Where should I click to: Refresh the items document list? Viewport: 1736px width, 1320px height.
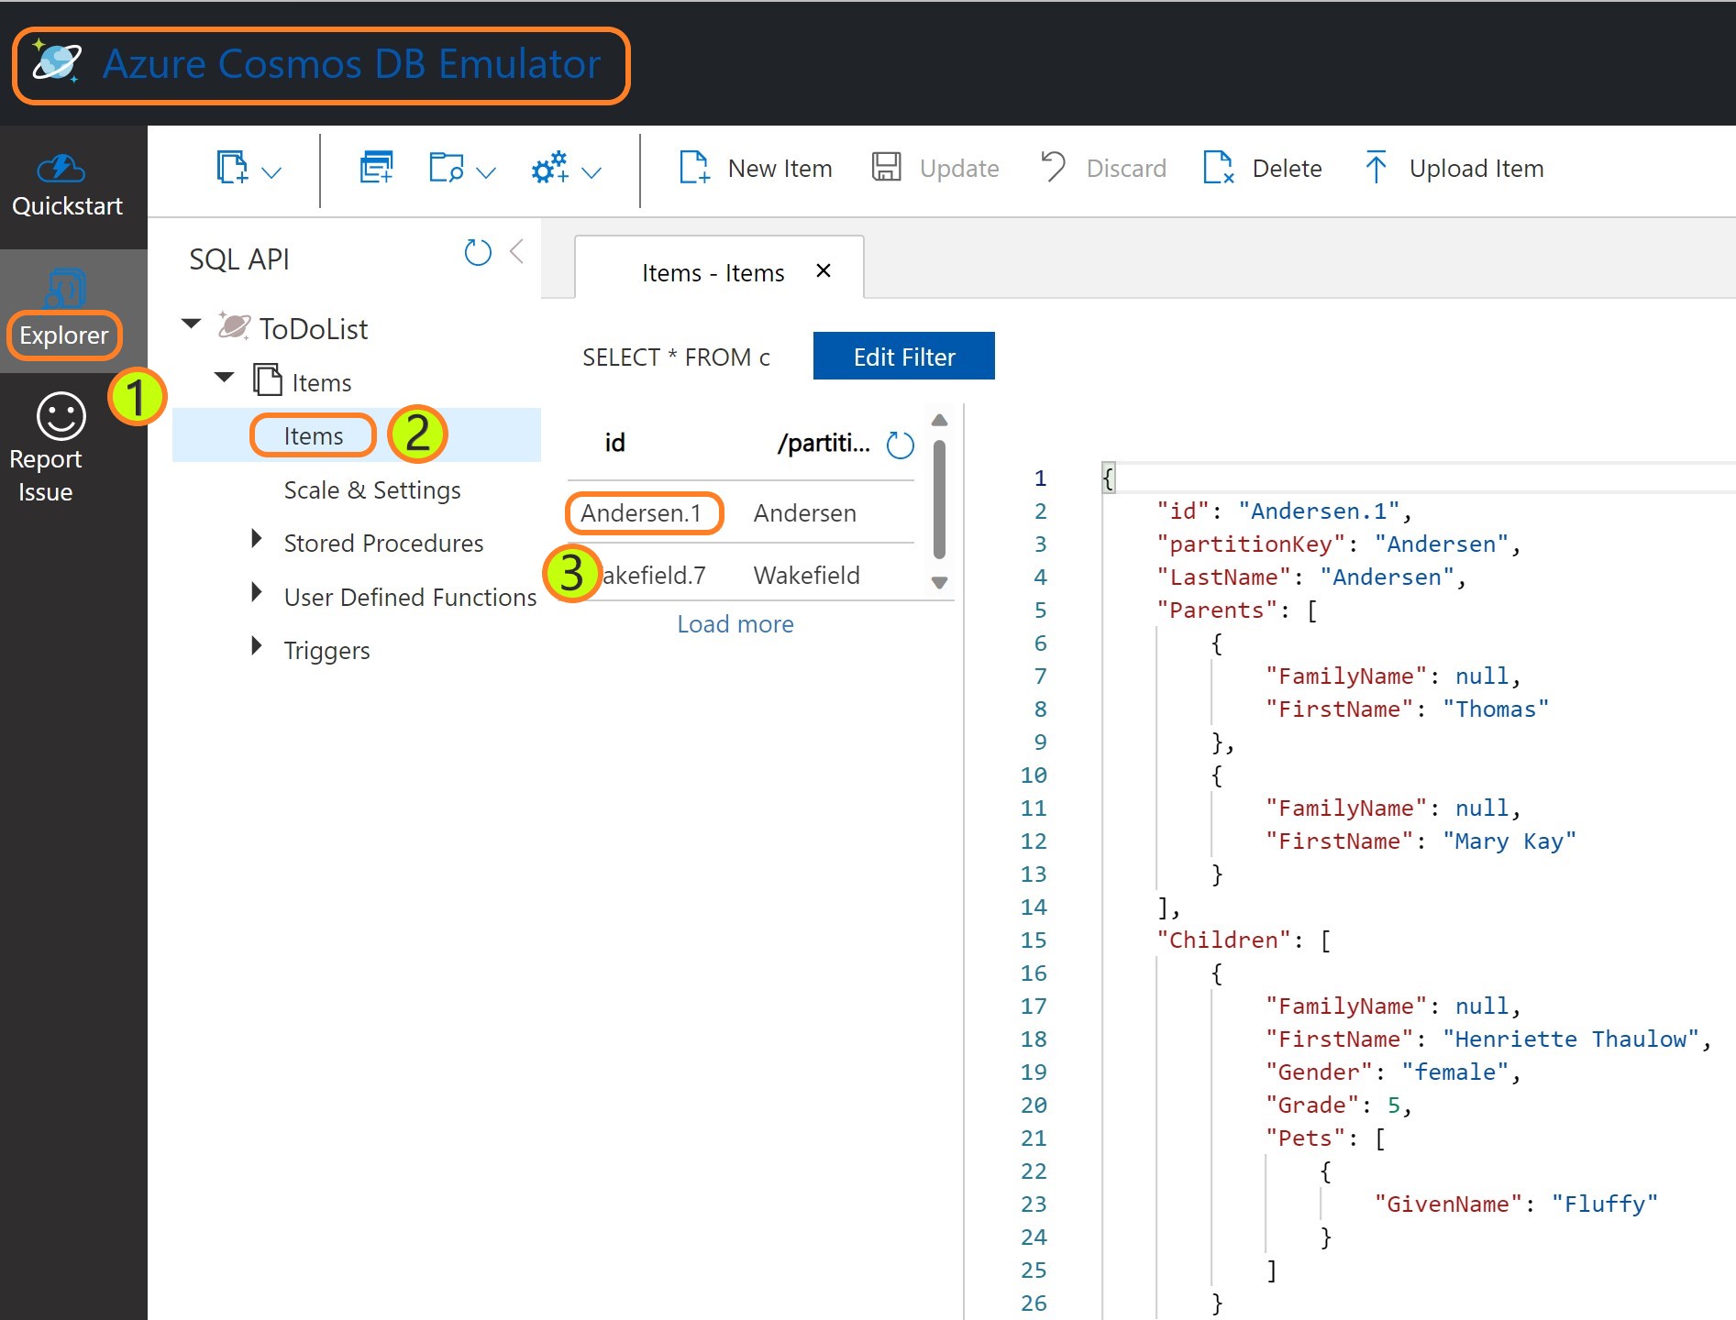901,445
